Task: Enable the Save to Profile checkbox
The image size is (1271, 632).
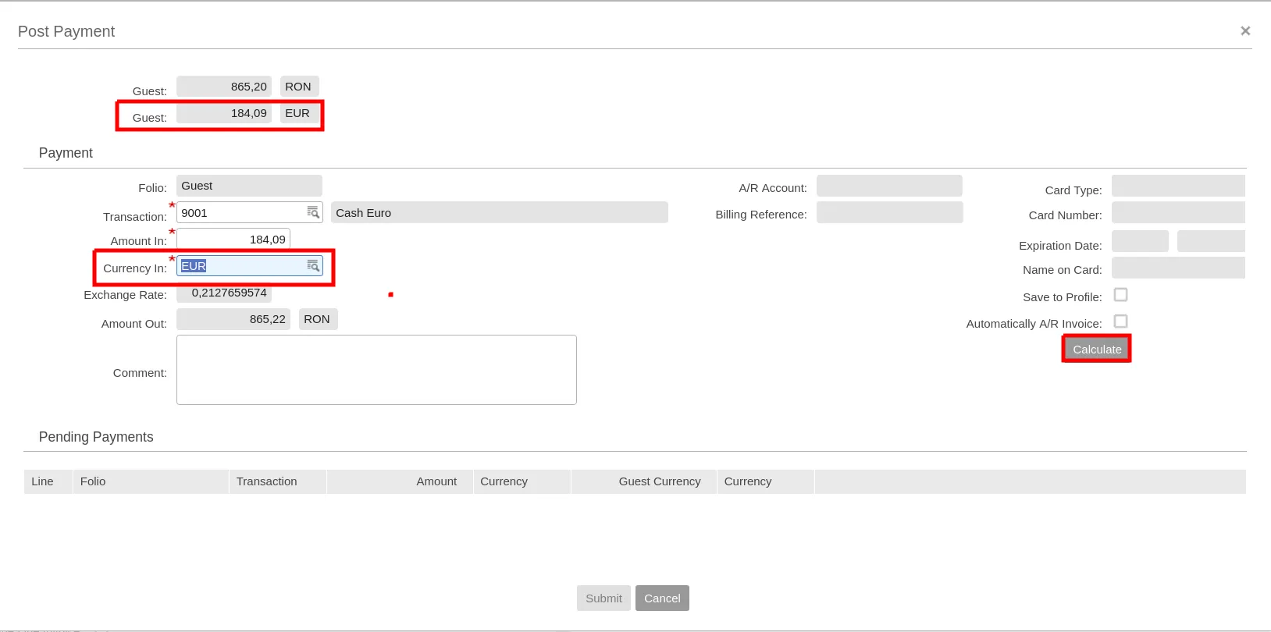Action: (x=1120, y=295)
